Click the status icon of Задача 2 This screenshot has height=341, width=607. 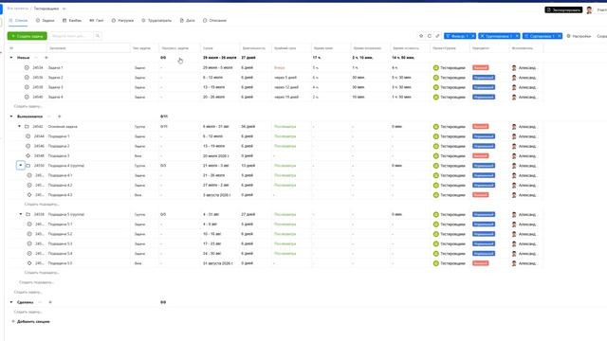[x=27, y=78]
